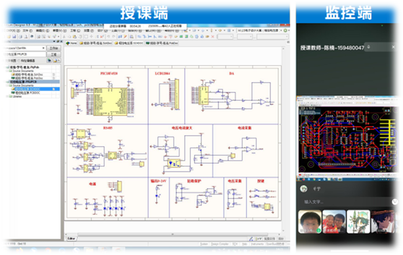Click the microphone icon beside the teacher name
The image size is (403, 255).
368,47
